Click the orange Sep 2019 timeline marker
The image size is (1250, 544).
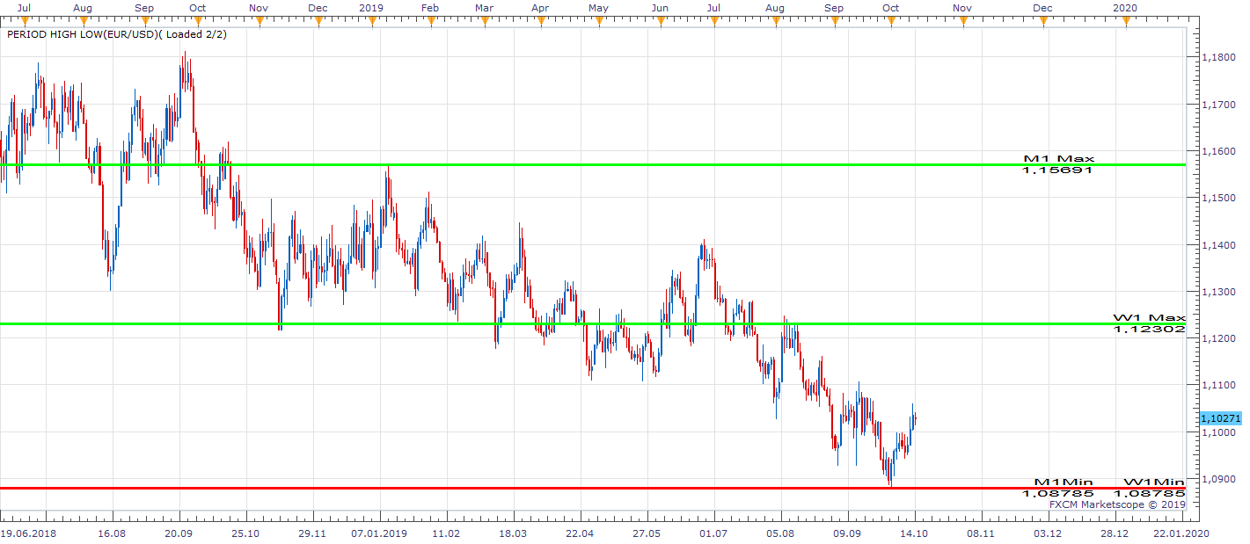[x=834, y=21]
